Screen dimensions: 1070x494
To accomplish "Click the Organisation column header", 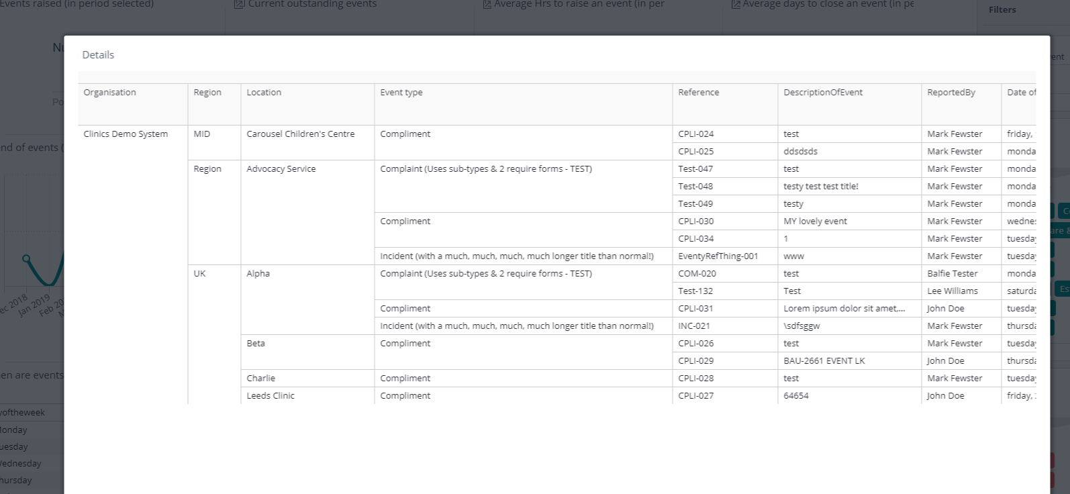I will click(133, 104).
